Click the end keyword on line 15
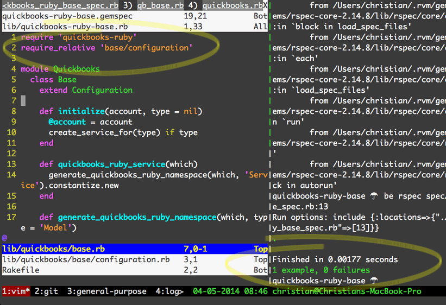Screen dimensions: 446x305 (46, 196)
